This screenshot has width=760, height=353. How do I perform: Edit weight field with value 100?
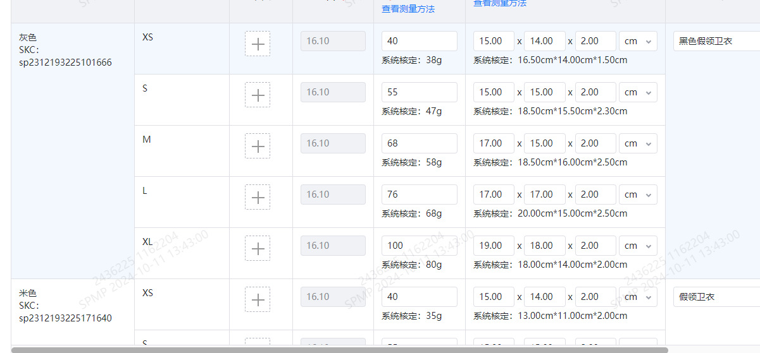tap(420, 246)
